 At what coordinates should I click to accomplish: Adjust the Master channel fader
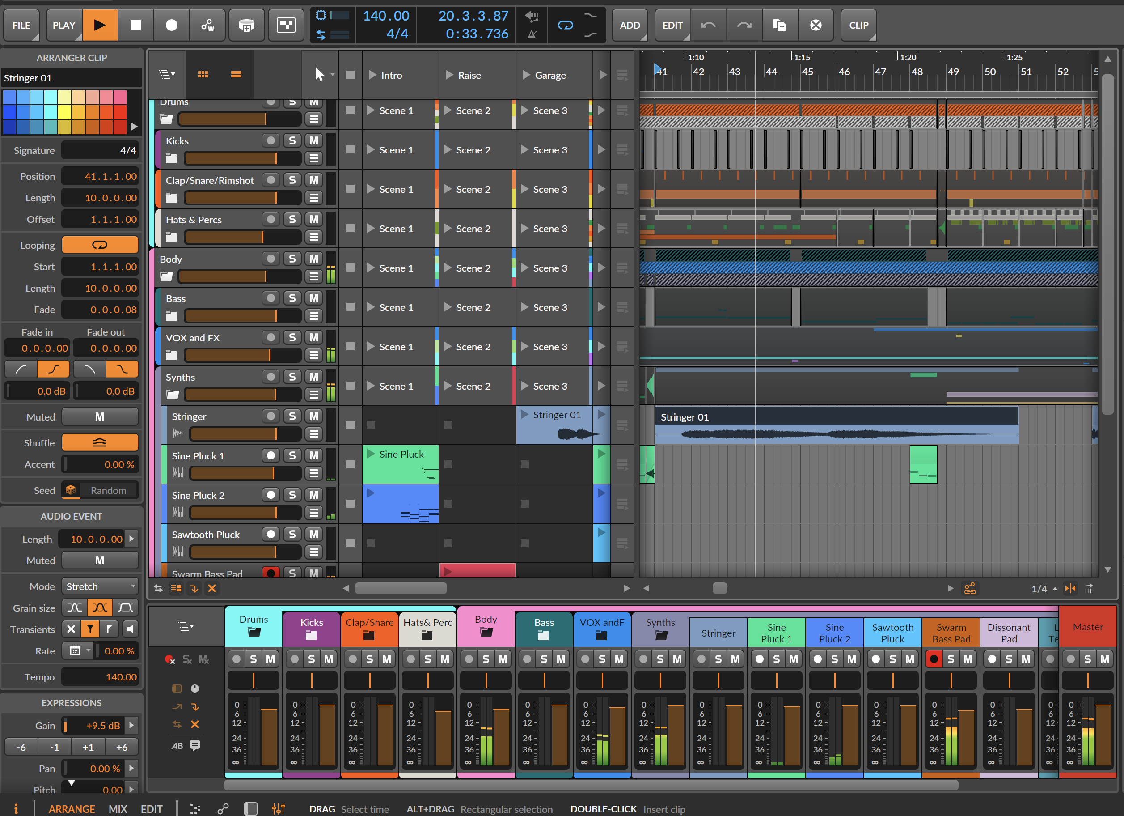[x=1103, y=734]
